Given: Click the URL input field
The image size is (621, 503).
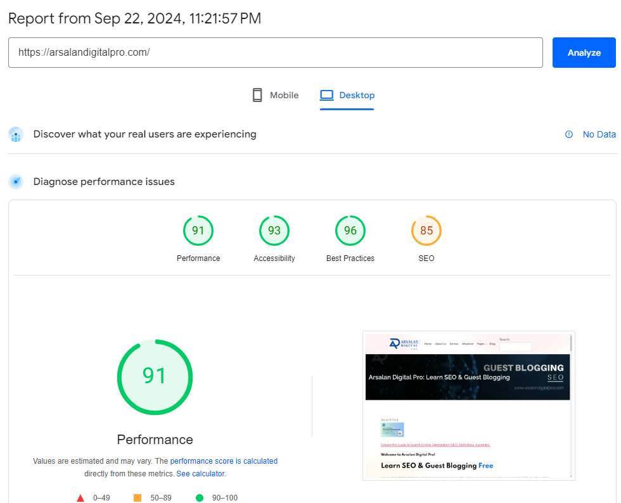Looking at the screenshot, I should click(275, 53).
